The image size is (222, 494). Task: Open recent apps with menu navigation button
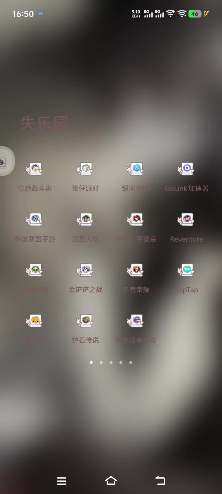[62, 481]
